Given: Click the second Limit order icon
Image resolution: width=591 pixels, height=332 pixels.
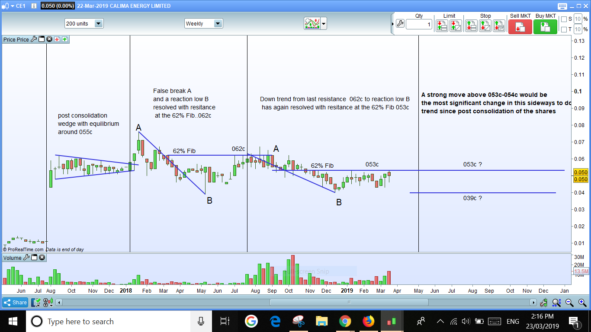Looking at the screenshot, I should (456, 26).
